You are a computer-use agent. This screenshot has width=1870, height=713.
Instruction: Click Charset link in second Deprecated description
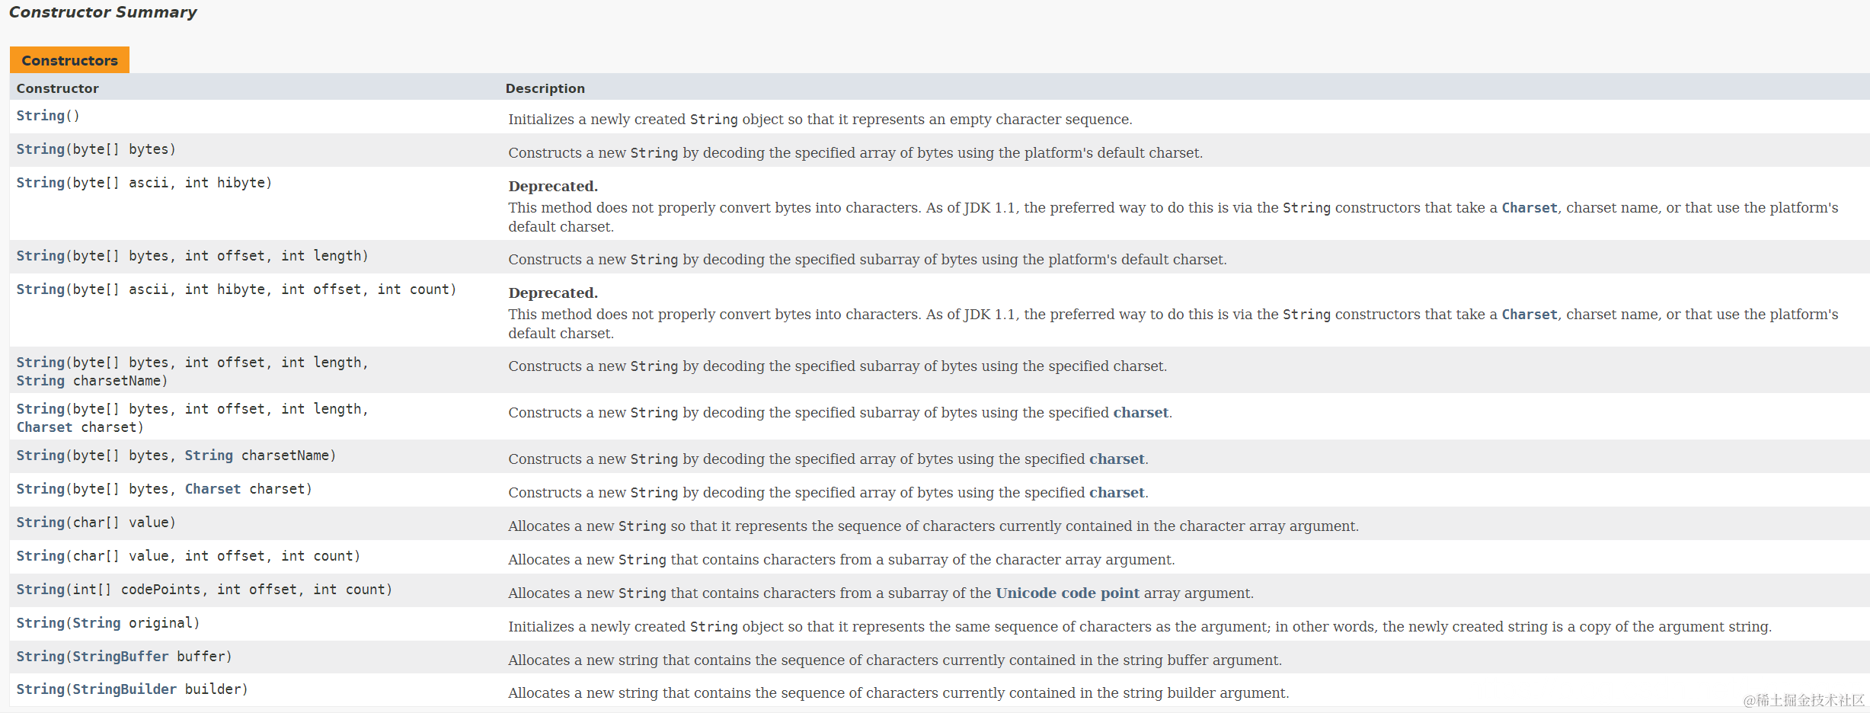(x=1530, y=315)
